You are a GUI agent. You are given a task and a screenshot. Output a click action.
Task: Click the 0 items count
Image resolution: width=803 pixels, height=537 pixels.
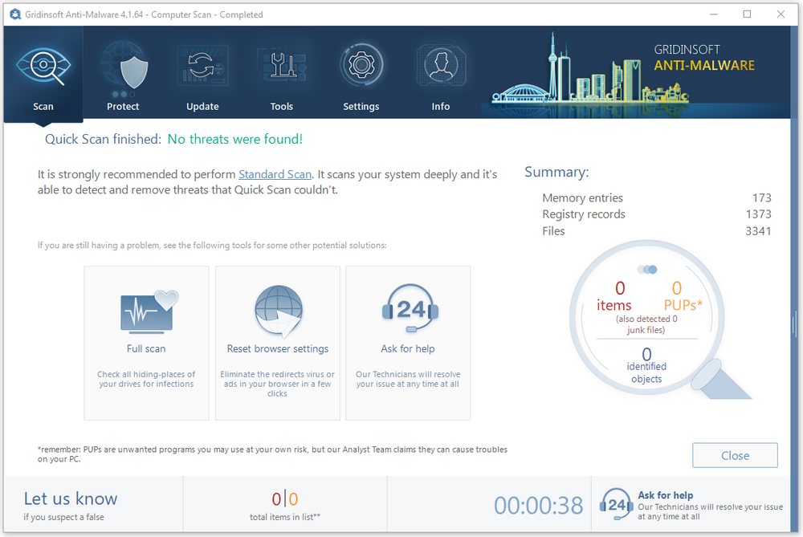(x=620, y=288)
